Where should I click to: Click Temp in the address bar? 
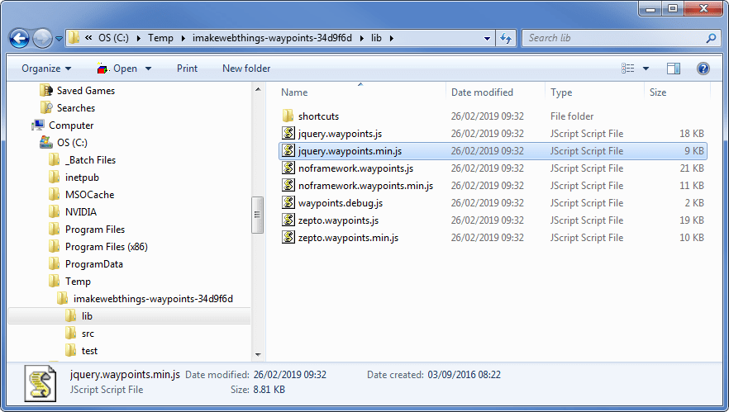[160, 38]
